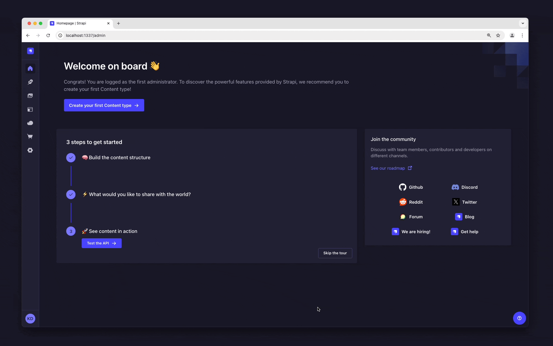Open the Commerce/cart icon in sidebar
553x346 pixels.
pos(30,136)
